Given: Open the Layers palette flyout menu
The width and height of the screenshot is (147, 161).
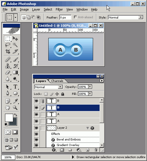Looking at the screenshot, I should 102,80.
